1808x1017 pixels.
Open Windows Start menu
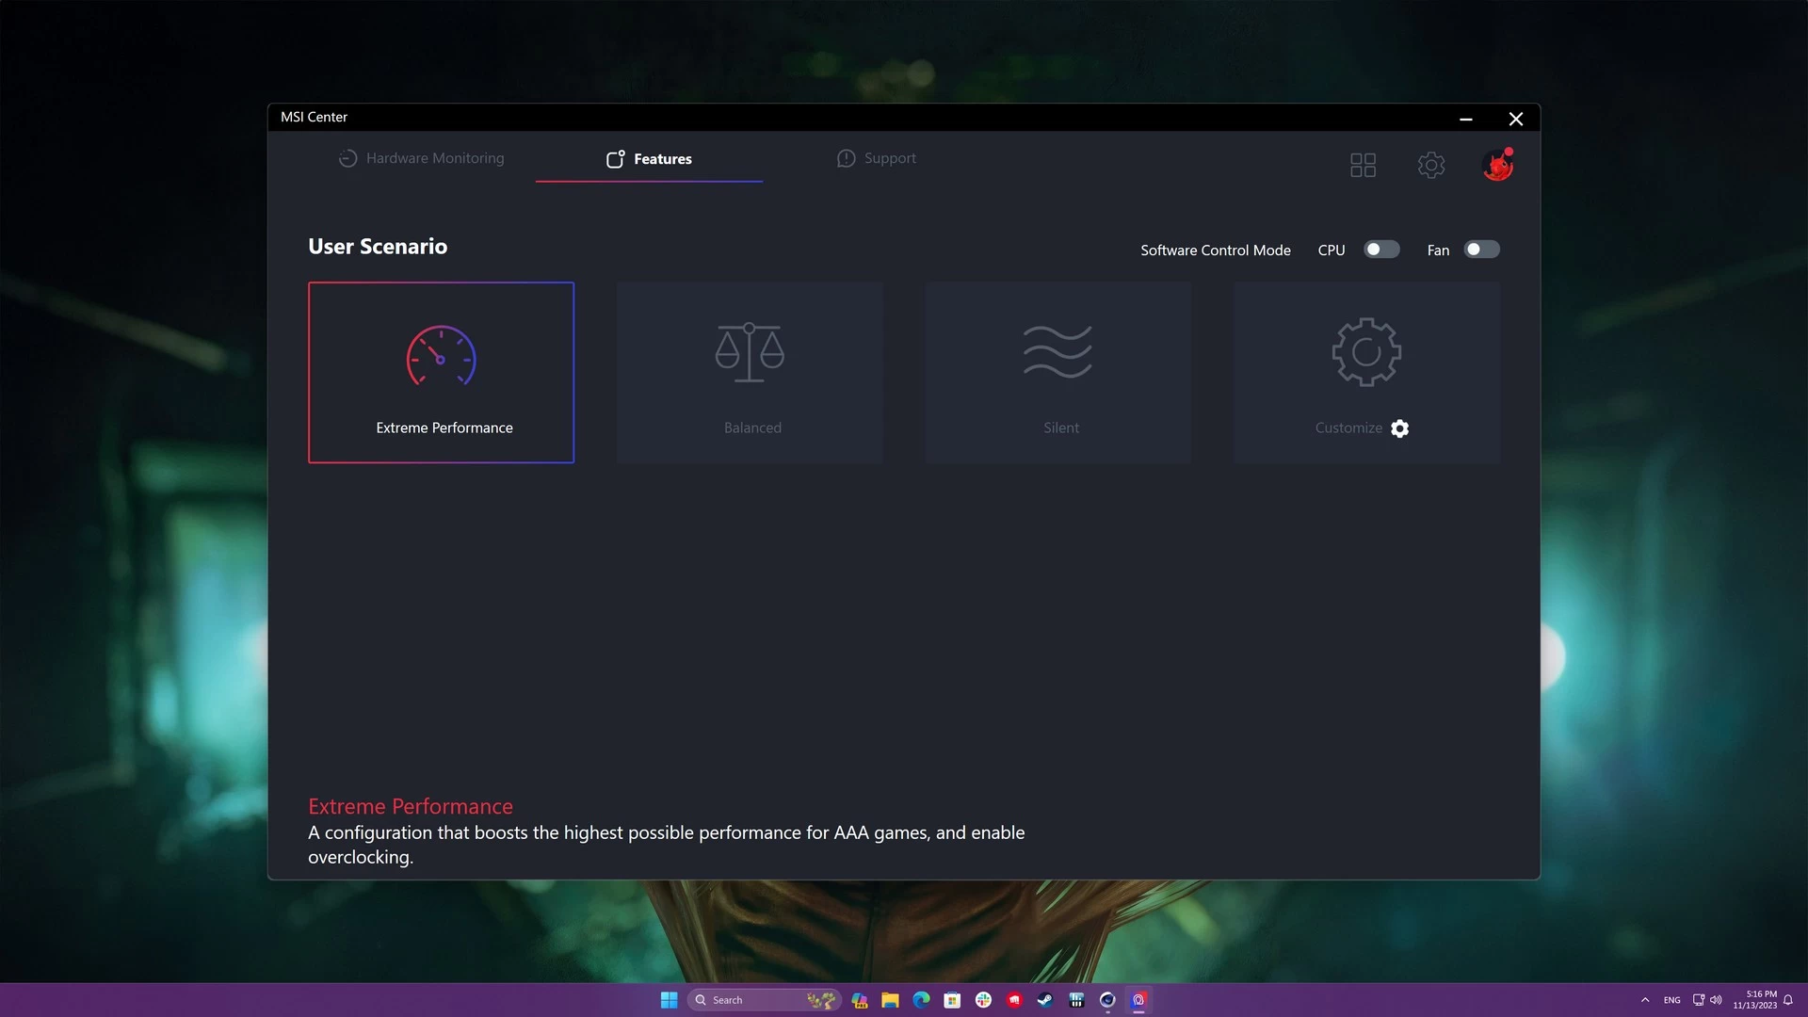[x=670, y=1000]
